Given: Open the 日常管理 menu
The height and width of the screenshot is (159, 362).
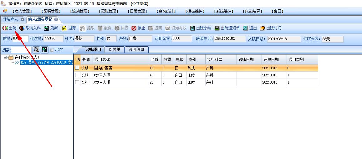Looking at the screenshot, I should (x=137, y=11).
